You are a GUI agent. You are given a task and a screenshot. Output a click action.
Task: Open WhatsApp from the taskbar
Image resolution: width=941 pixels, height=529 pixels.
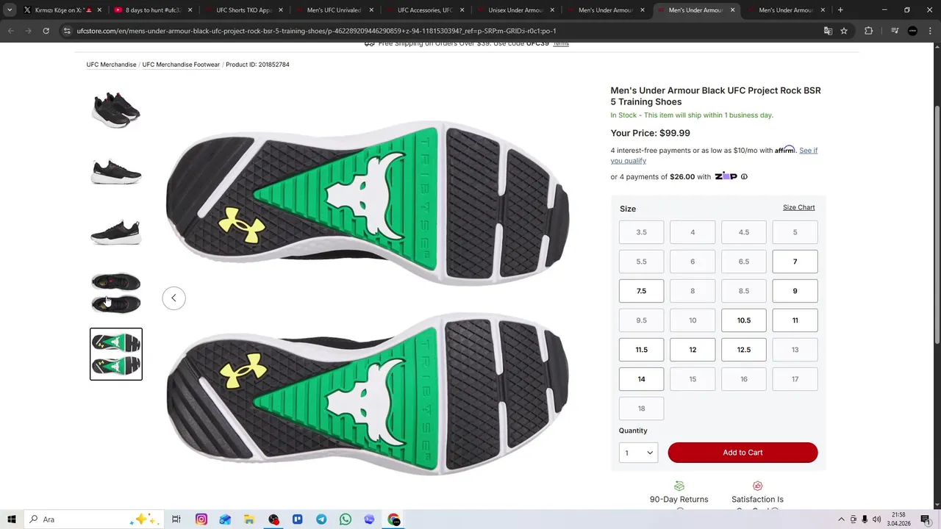pos(346,519)
